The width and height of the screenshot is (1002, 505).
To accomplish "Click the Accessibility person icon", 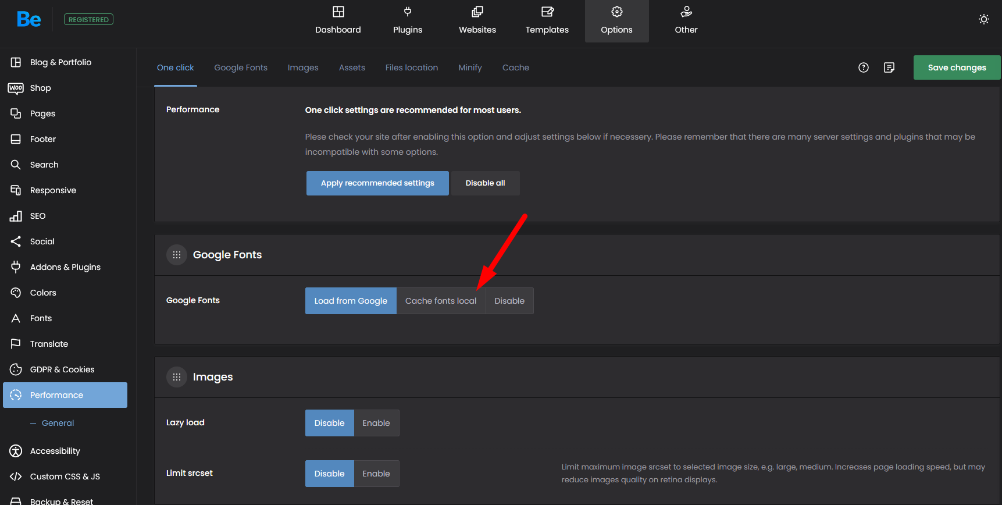I will [x=16, y=451].
